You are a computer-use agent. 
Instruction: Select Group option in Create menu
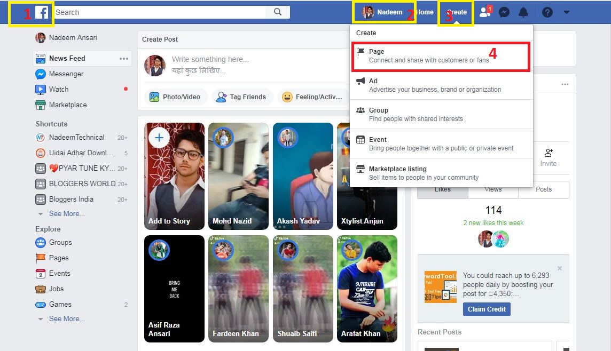441,114
